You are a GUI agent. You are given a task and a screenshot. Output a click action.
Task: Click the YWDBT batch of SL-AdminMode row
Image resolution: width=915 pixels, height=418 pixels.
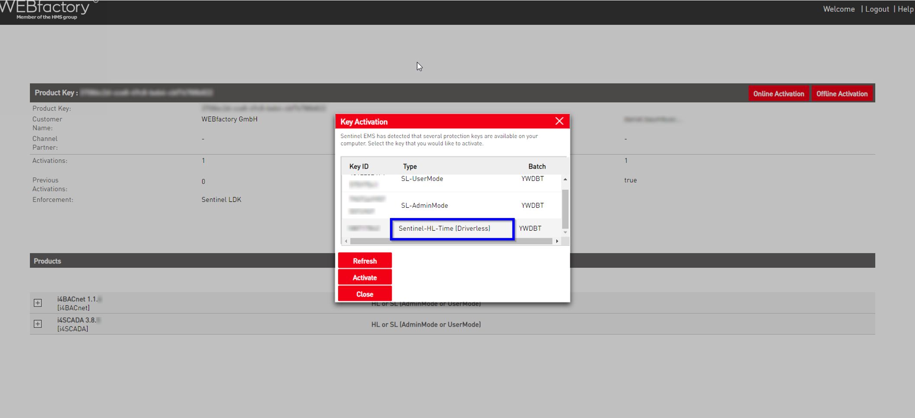click(532, 206)
